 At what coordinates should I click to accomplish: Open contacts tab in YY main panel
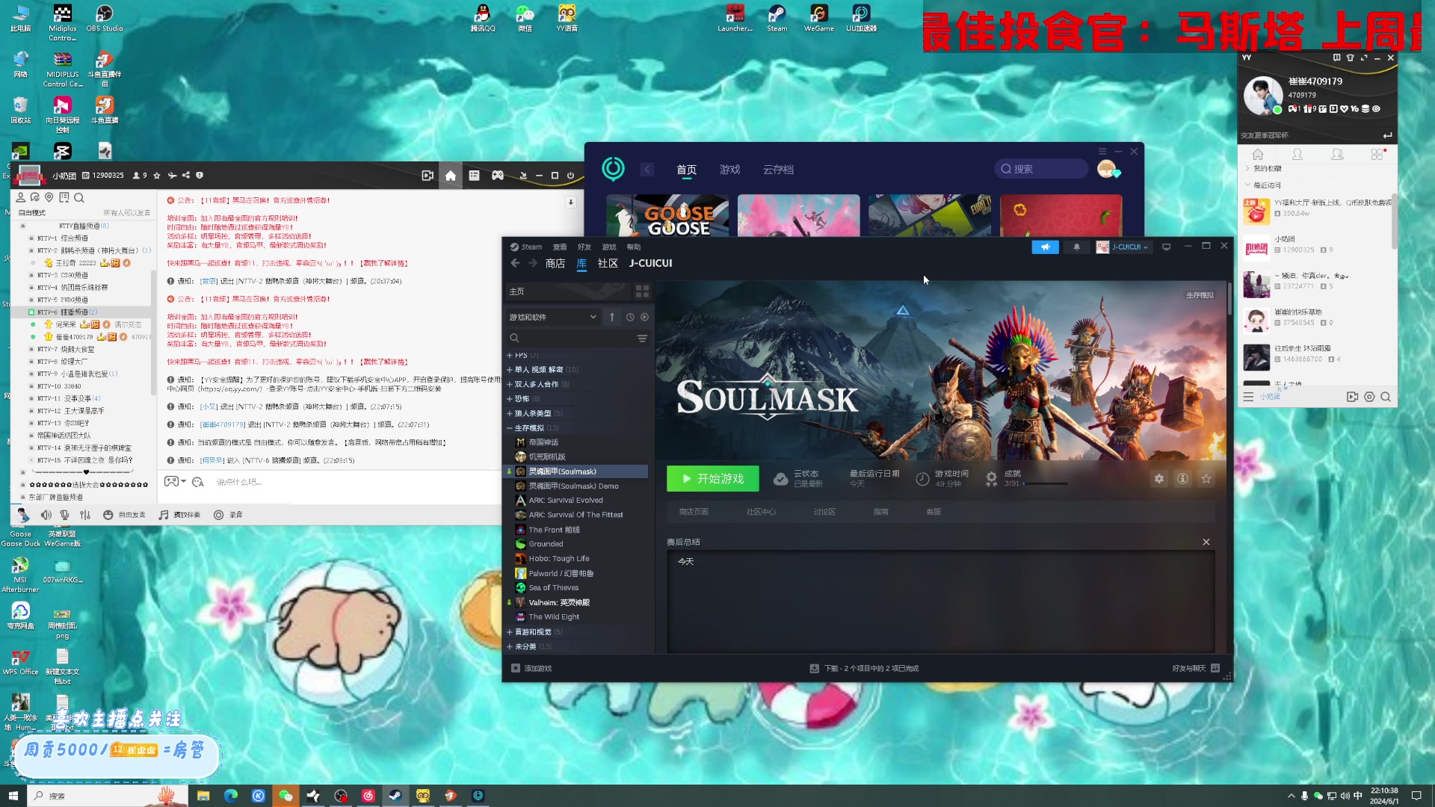coord(1297,154)
